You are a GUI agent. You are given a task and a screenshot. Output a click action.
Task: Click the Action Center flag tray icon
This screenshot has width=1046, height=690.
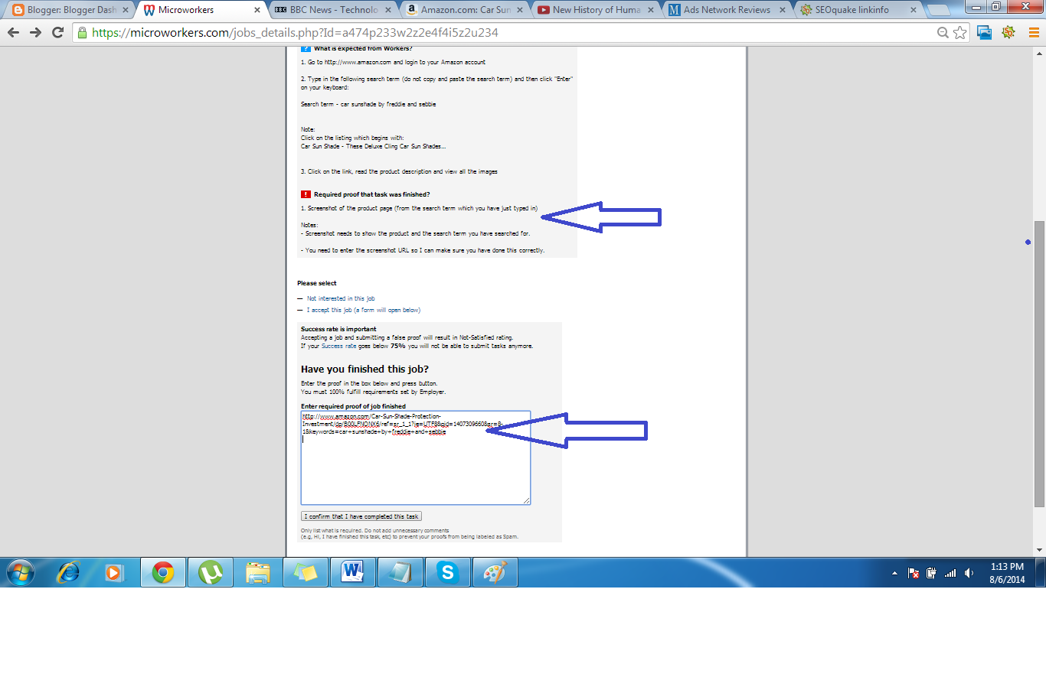pyautogui.click(x=914, y=573)
